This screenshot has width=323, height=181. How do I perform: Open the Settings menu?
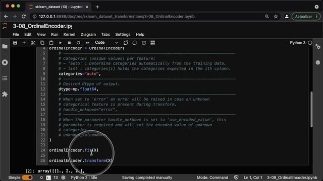(123, 35)
